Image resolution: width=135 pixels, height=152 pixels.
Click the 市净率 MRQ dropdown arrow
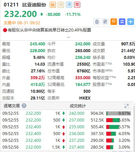112,71
